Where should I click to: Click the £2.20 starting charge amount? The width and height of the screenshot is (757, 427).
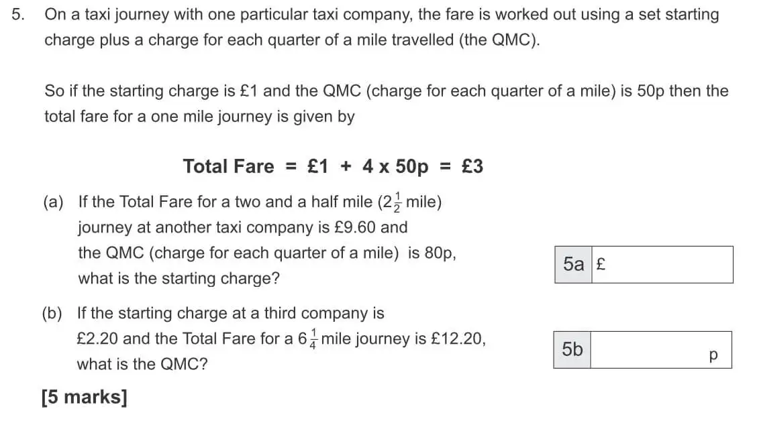(x=97, y=339)
